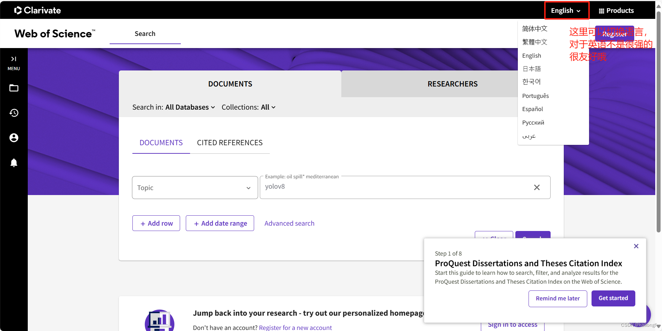This screenshot has height=331, width=662.
Task: Select 简体中文 from language menu
Action: [x=535, y=29]
